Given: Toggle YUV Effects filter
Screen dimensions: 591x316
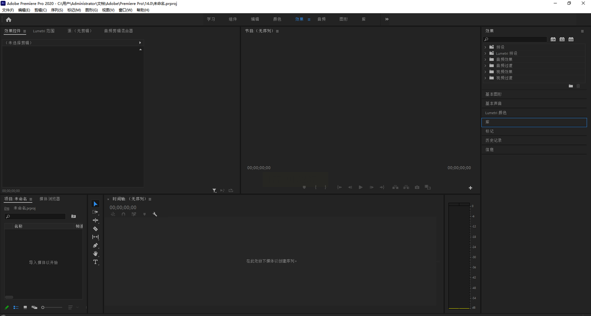Looking at the screenshot, I should (x=571, y=39).
